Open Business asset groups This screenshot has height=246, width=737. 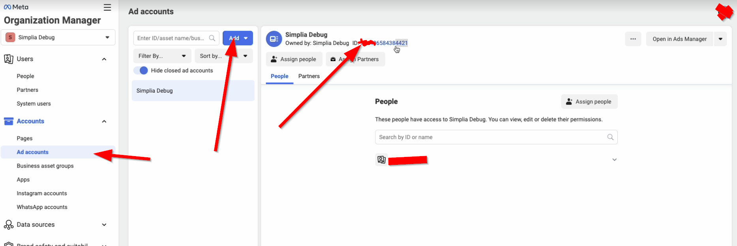point(45,166)
